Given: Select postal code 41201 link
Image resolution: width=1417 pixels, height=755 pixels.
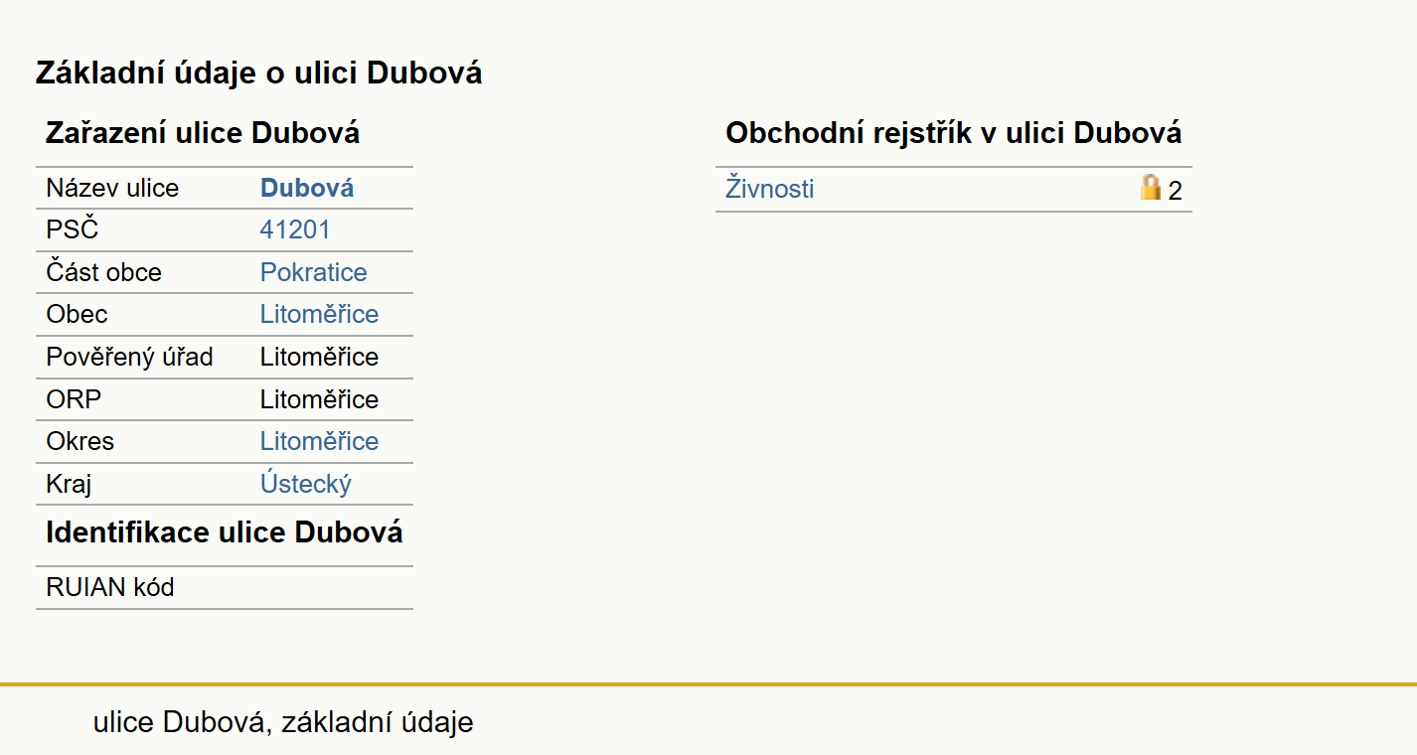Looking at the screenshot, I should (295, 230).
